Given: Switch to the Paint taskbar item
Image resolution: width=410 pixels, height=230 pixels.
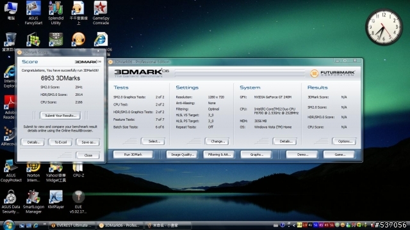Looking at the screenshot, I should point(168,226).
